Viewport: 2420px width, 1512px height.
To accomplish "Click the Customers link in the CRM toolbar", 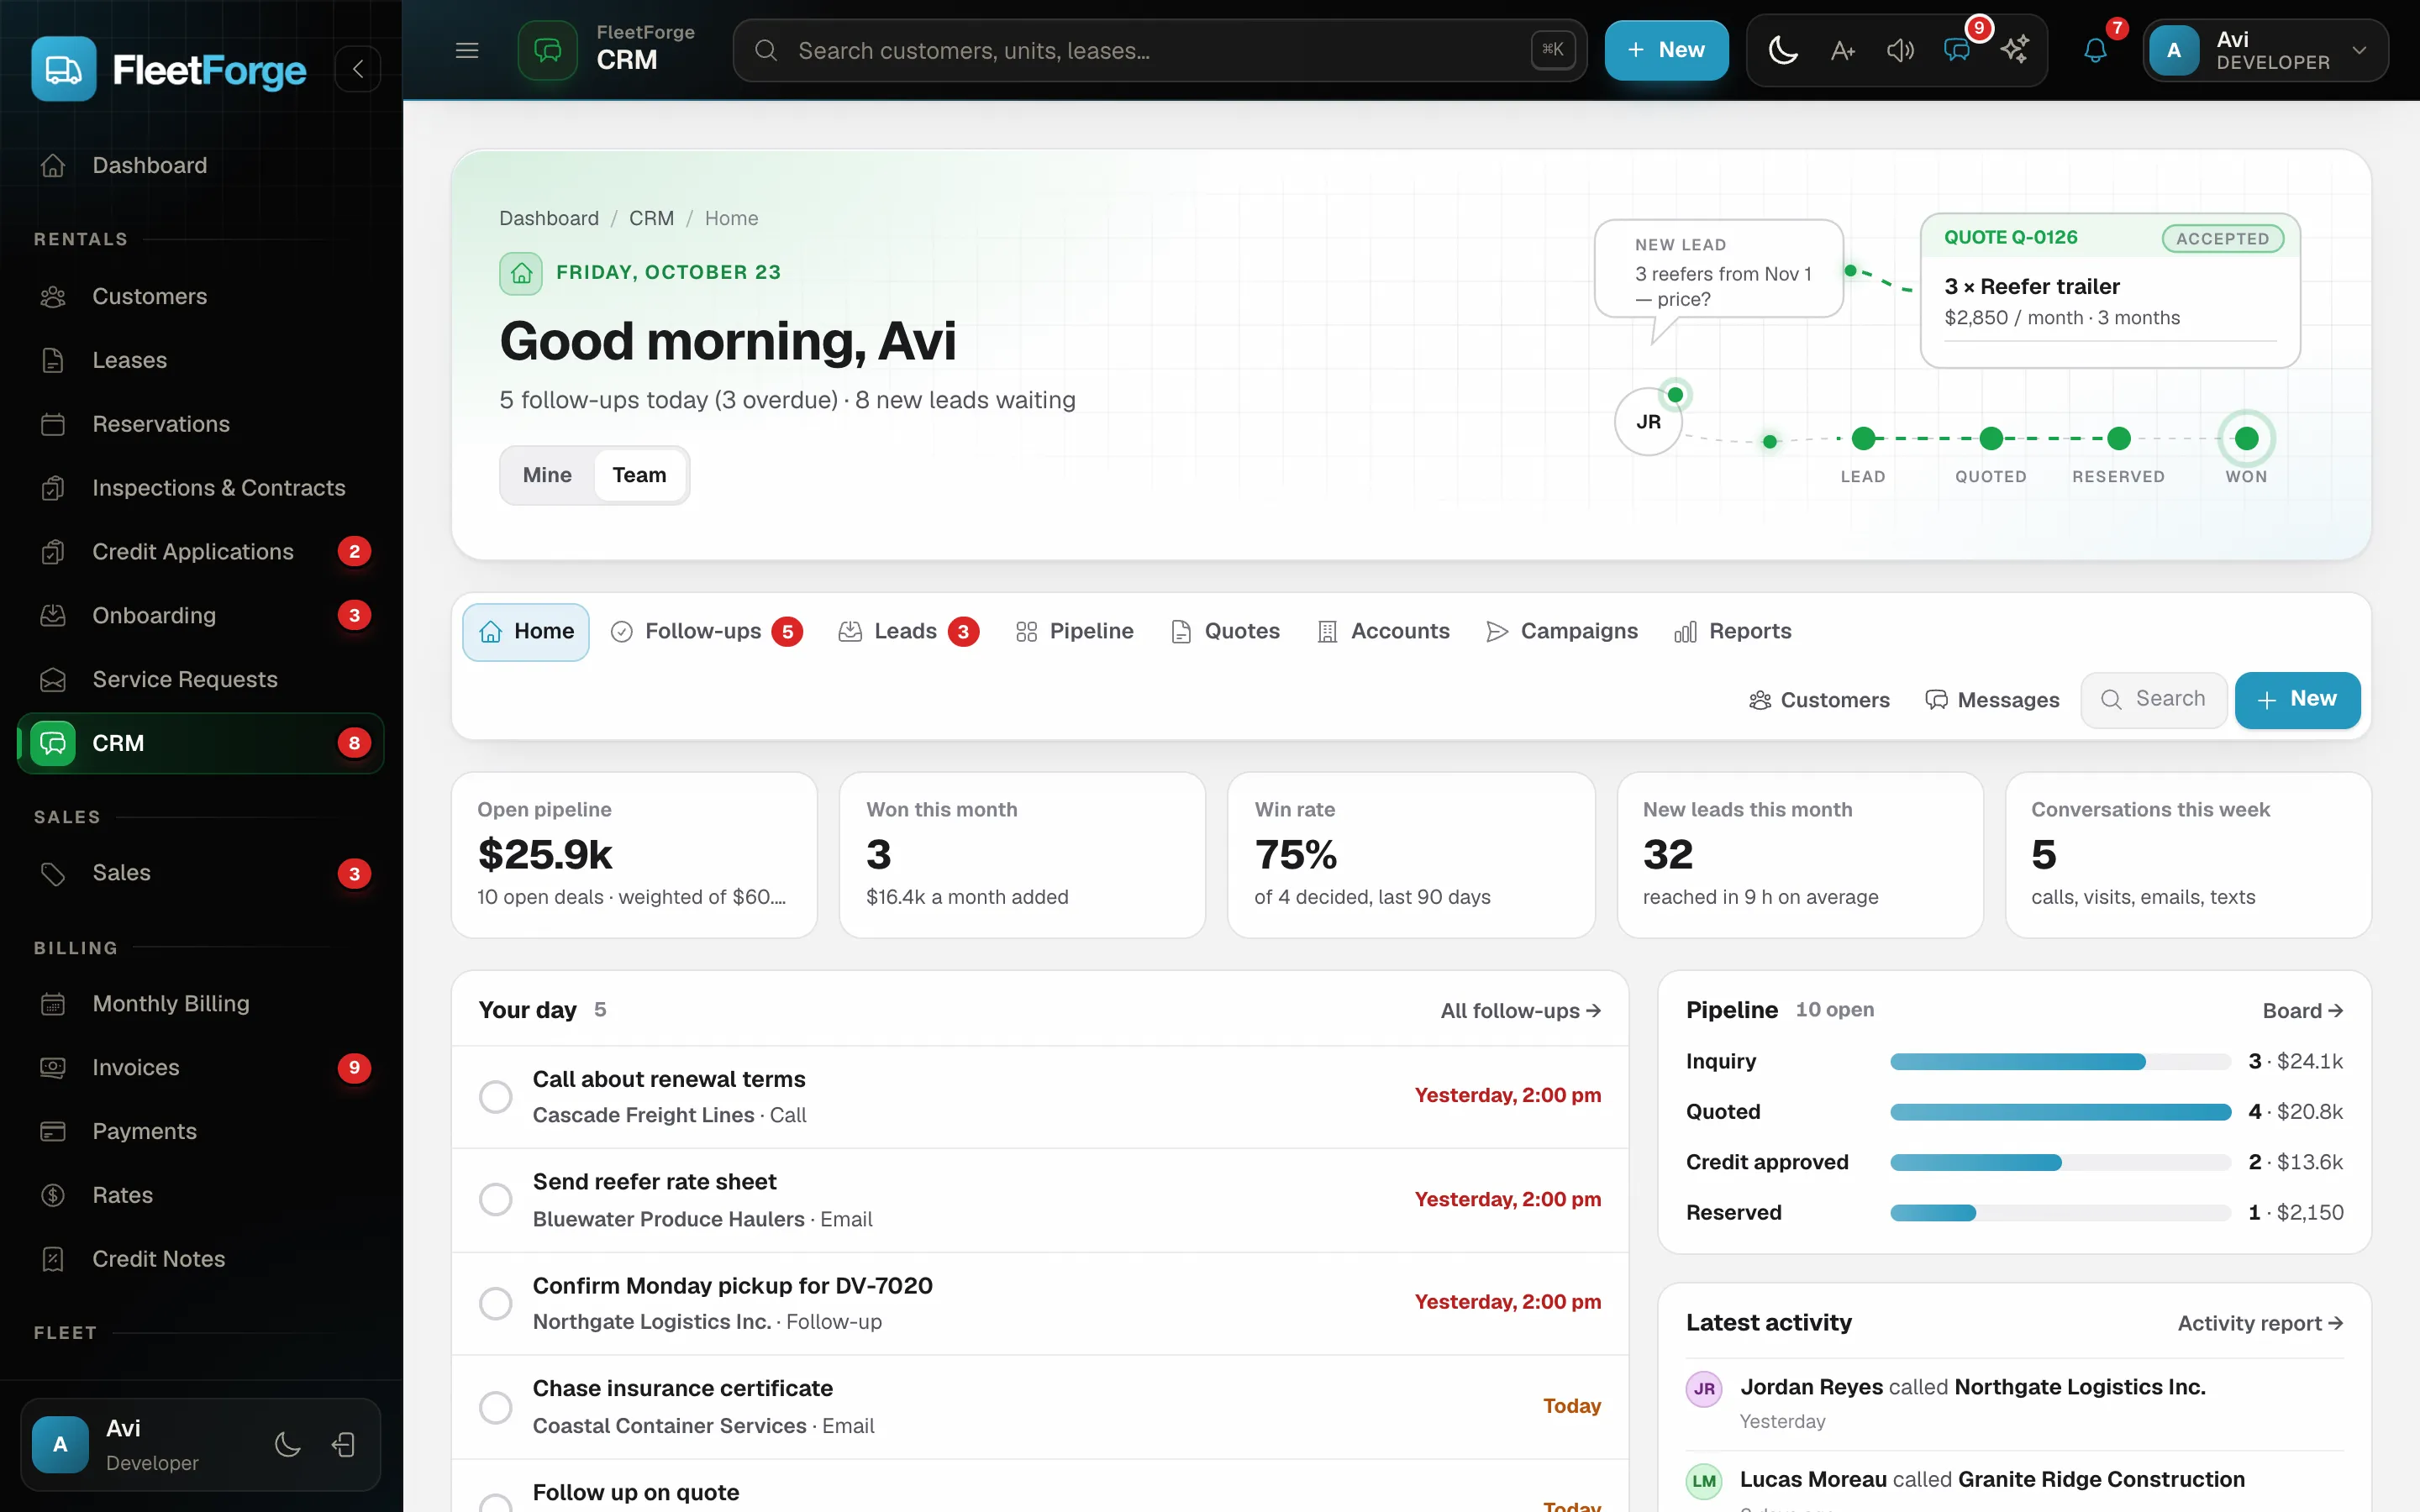I will tap(1819, 700).
